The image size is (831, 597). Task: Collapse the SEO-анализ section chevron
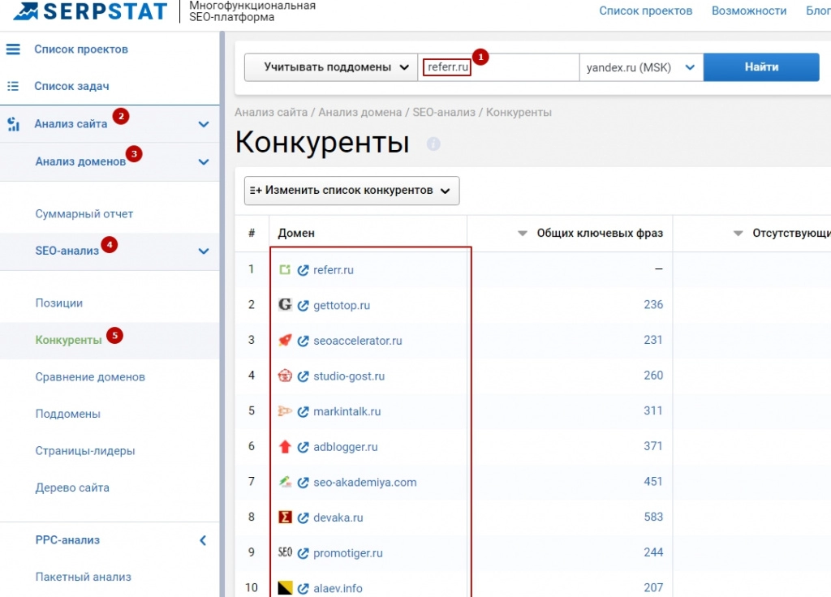tap(204, 251)
